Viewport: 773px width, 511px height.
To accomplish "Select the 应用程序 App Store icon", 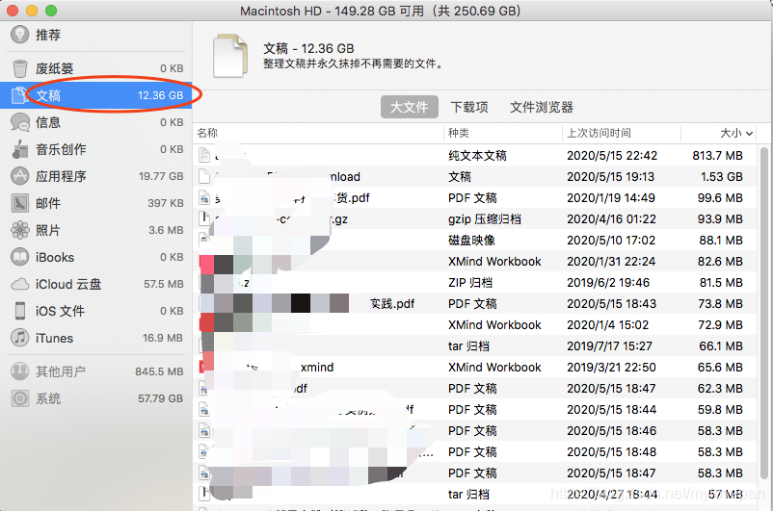I will (19, 176).
